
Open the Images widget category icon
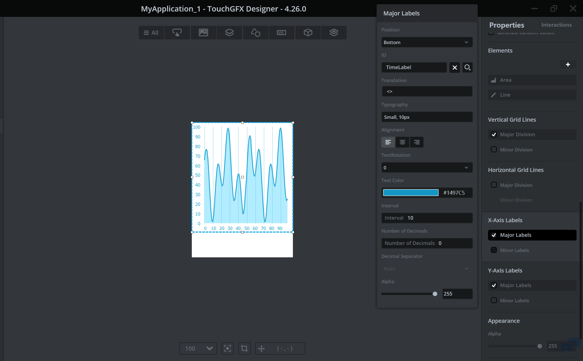(x=203, y=33)
